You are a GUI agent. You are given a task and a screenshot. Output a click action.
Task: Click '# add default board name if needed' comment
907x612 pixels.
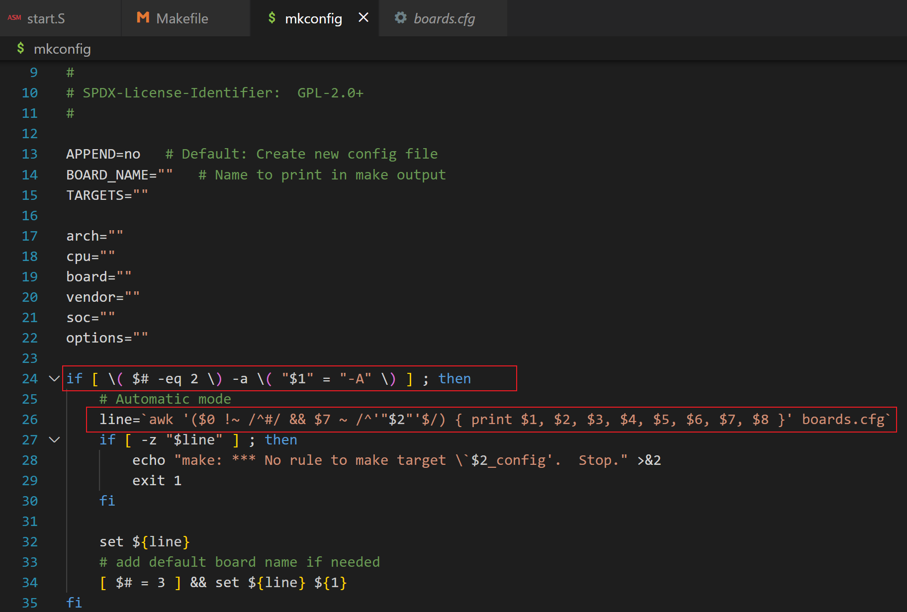pos(240,562)
